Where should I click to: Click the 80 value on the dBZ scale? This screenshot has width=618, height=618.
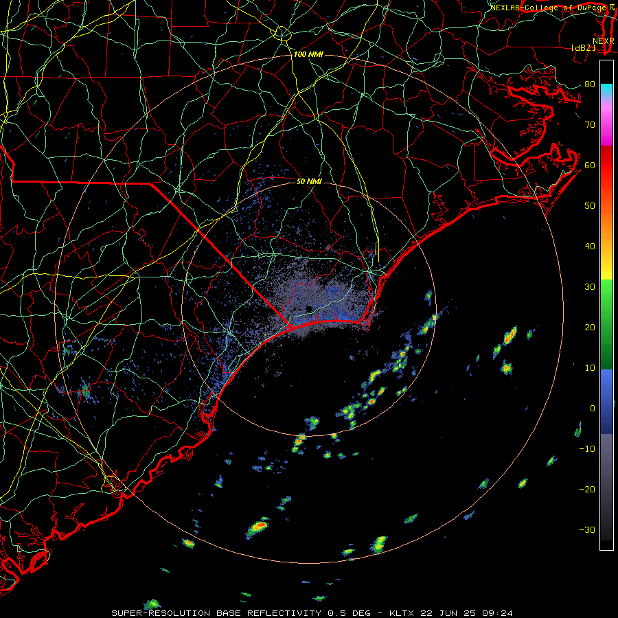point(590,84)
